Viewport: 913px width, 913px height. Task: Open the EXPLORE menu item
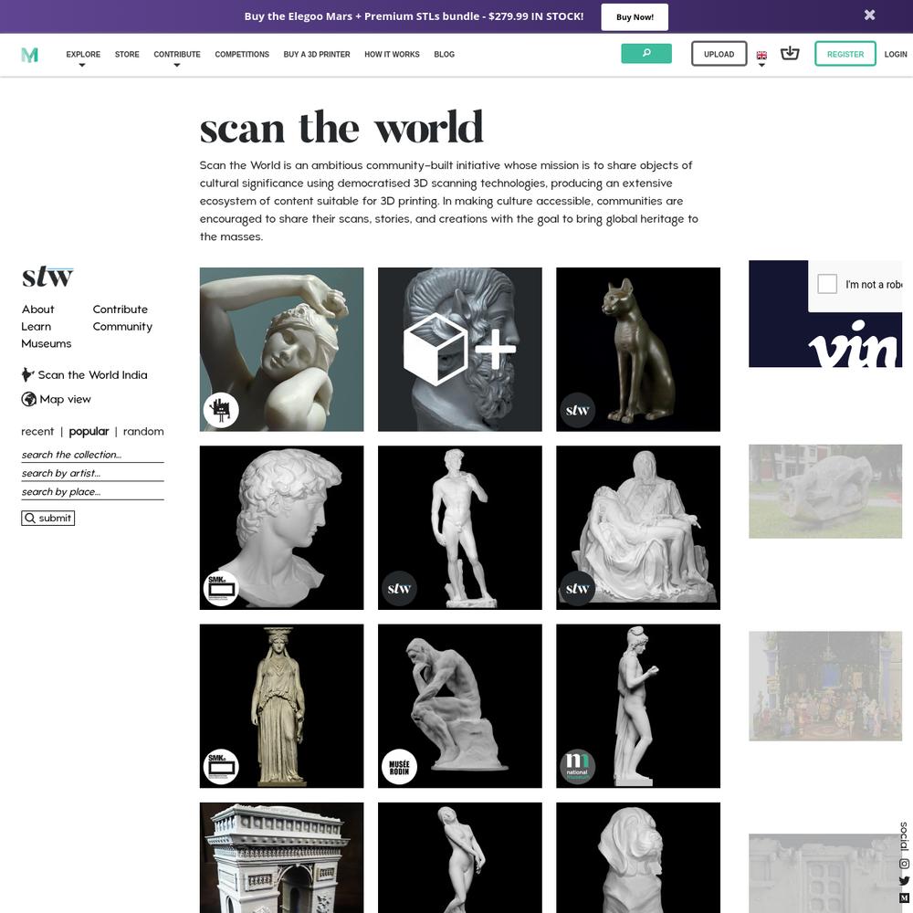click(x=83, y=54)
